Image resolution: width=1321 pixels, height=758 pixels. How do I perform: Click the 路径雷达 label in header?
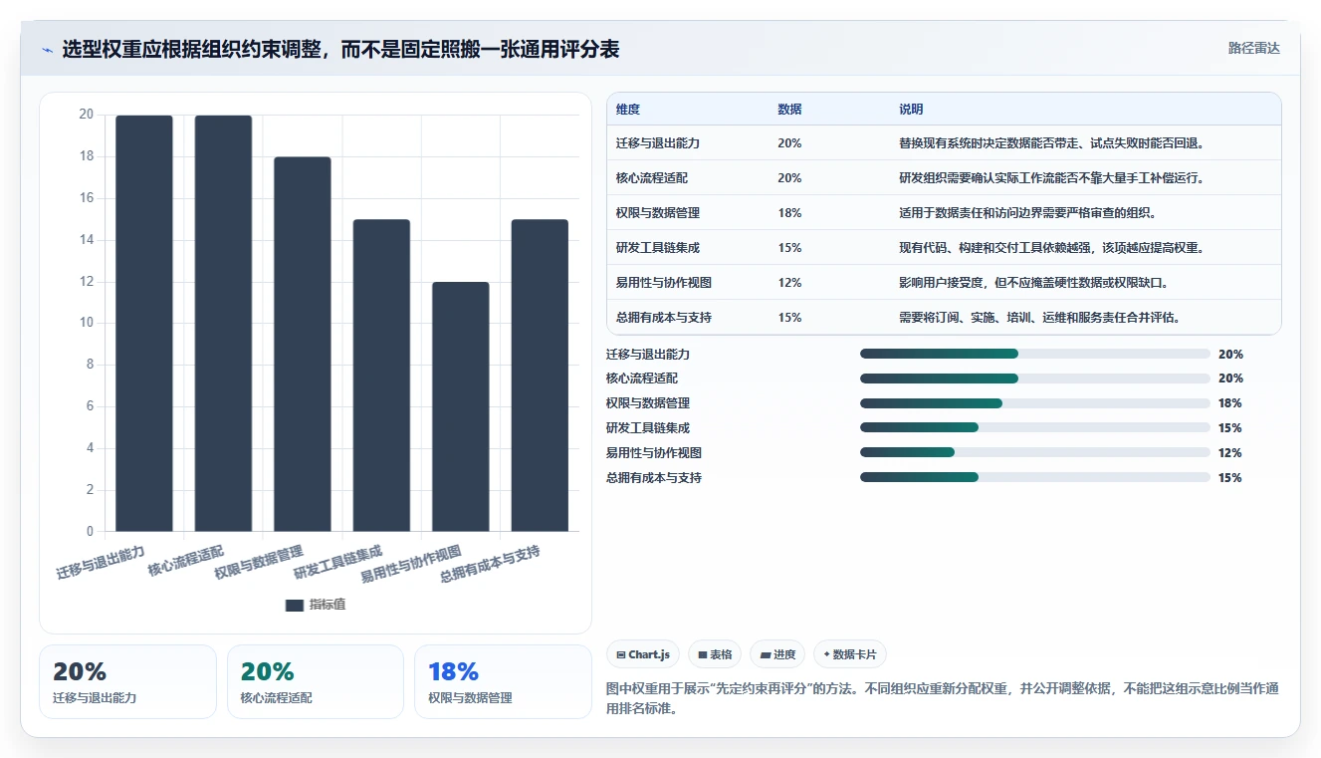pyautogui.click(x=1253, y=48)
